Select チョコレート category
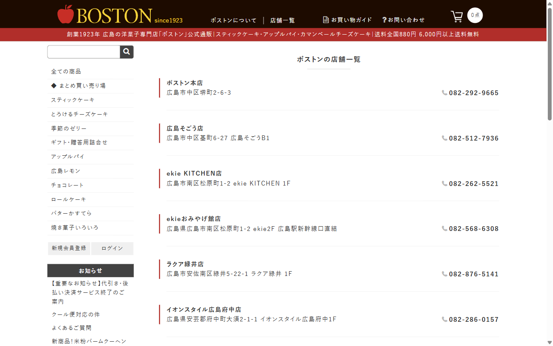 point(90,185)
